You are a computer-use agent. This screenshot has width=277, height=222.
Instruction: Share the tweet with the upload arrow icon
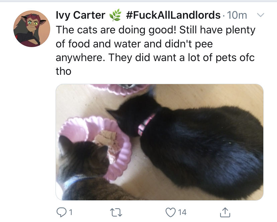pyautogui.click(x=225, y=212)
